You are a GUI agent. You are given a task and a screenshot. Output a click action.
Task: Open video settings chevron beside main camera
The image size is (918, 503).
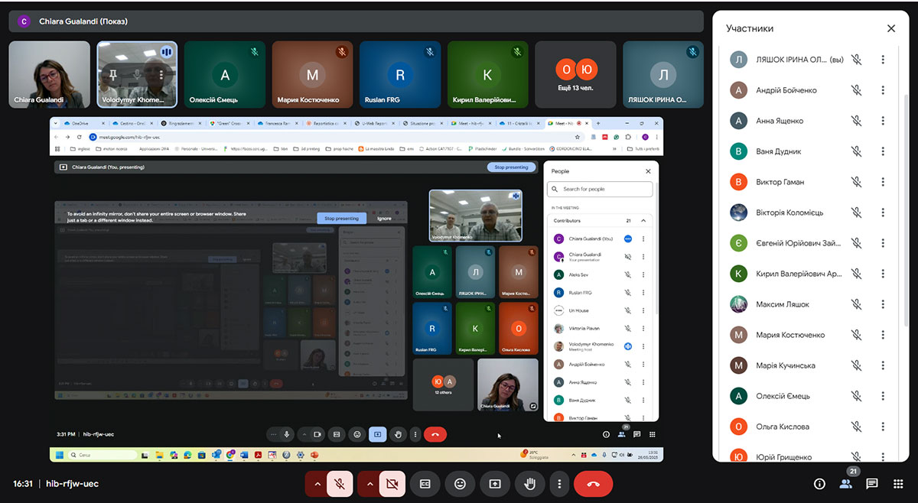pyautogui.click(x=369, y=484)
